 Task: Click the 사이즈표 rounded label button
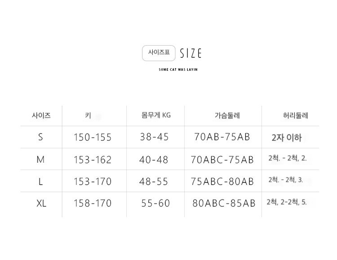pos(159,53)
